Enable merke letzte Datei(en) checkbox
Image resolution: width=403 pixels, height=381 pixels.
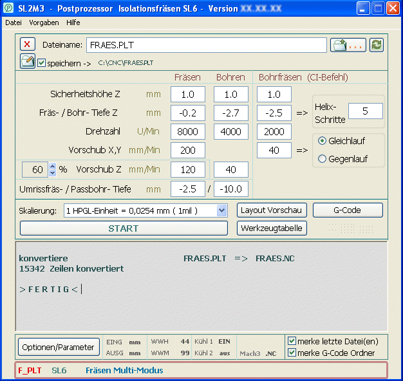[292, 340]
